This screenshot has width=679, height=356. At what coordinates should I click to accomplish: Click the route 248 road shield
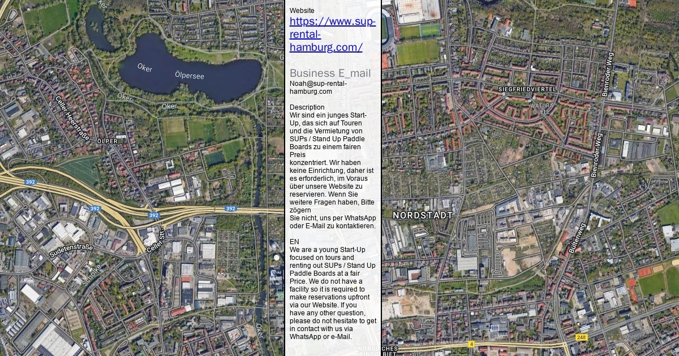point(581,337)
